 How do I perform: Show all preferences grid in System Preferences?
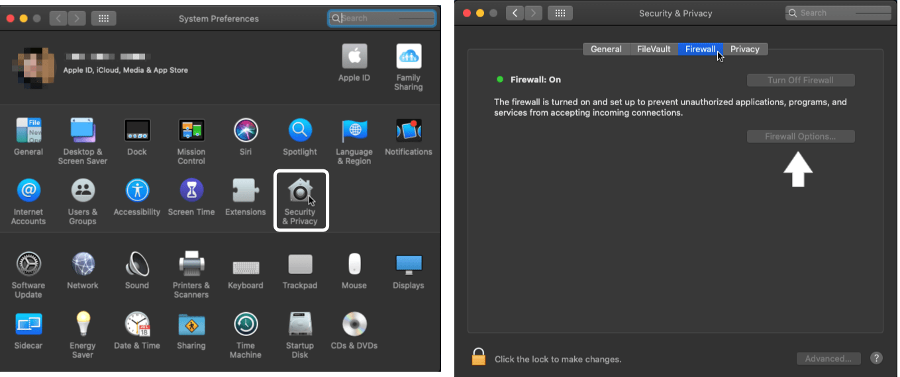103,19
